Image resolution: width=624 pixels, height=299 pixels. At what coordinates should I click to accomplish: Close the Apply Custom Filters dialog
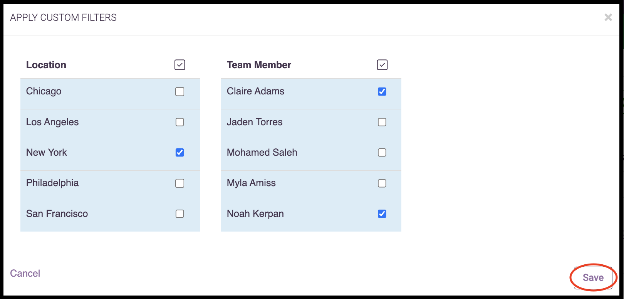coord(608,17)
